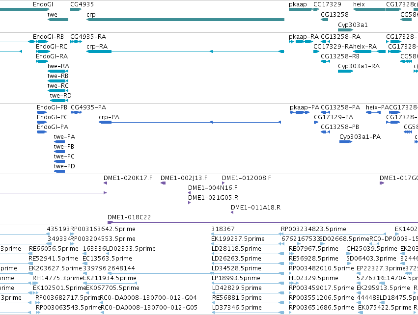Viewport: 418px width, 315px height.
Task: Select twe-RD transcript
Action: 59,101
